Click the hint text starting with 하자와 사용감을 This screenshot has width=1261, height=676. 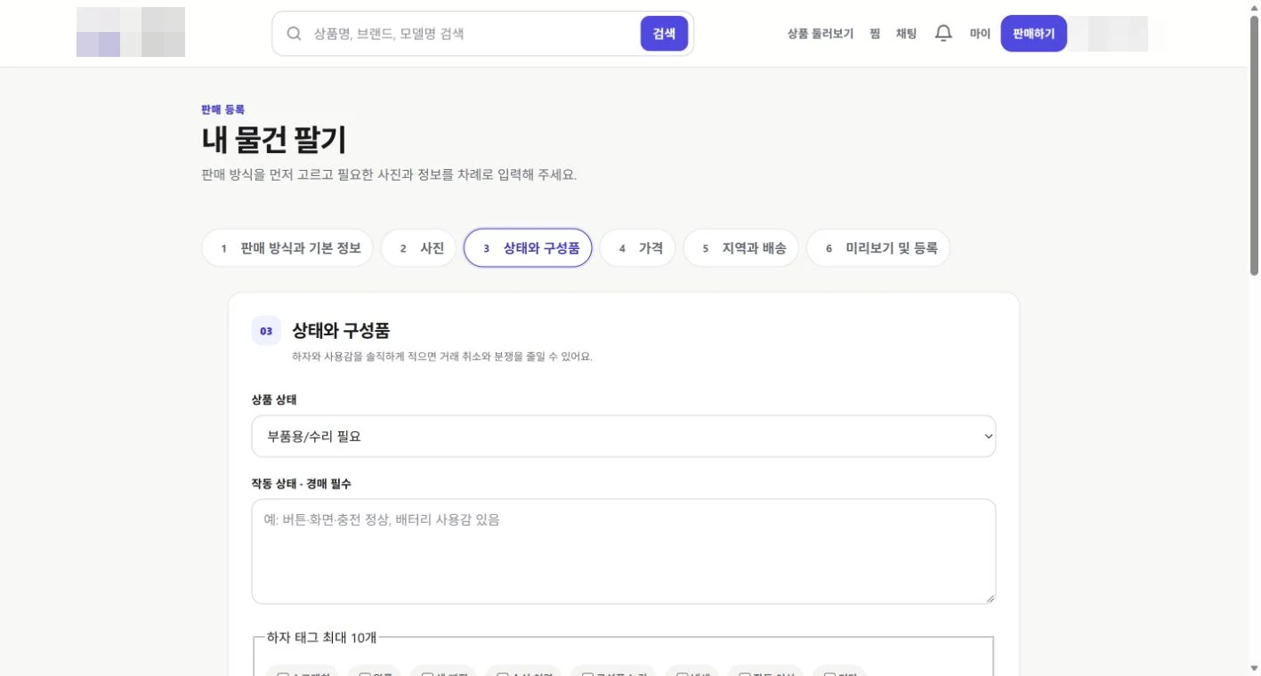(442, 357)
